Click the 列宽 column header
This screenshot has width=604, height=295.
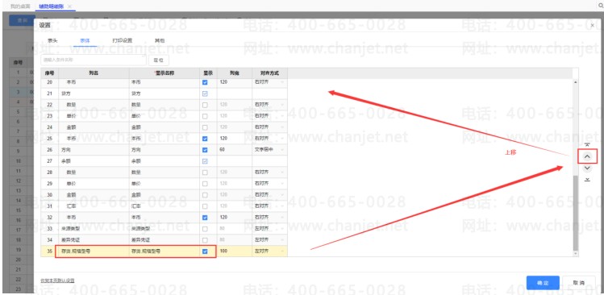point(235,73)
